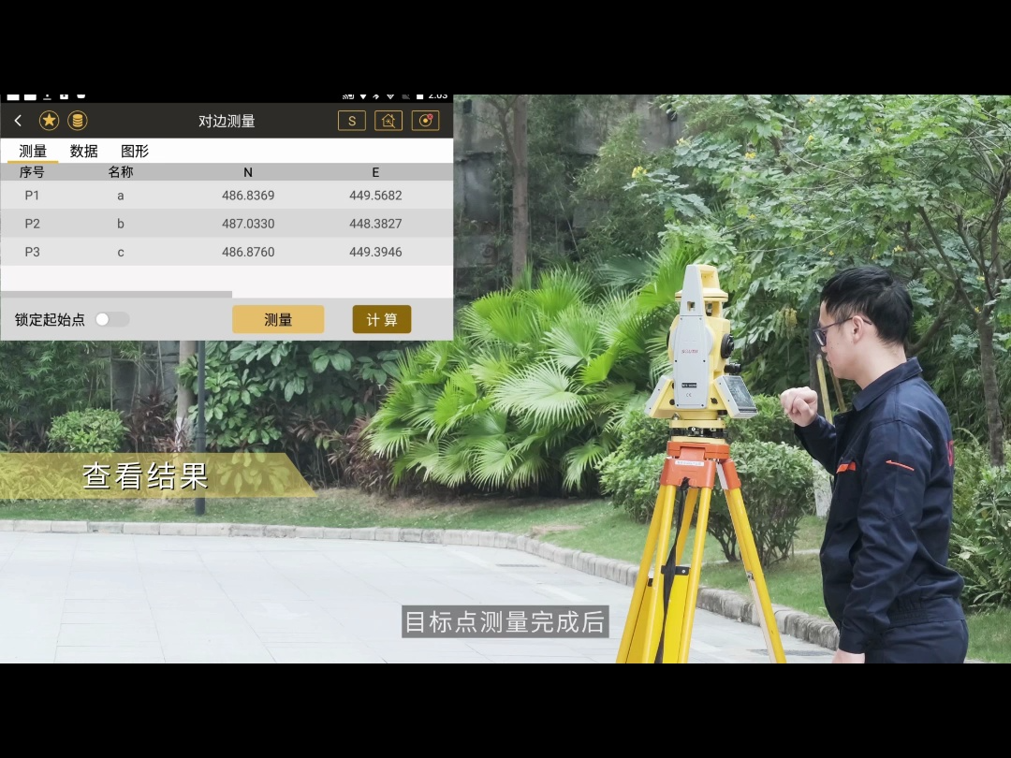This screenshot has height=758, width=1011.
Task: Select row P2 in the table
Action: [227, 224]
